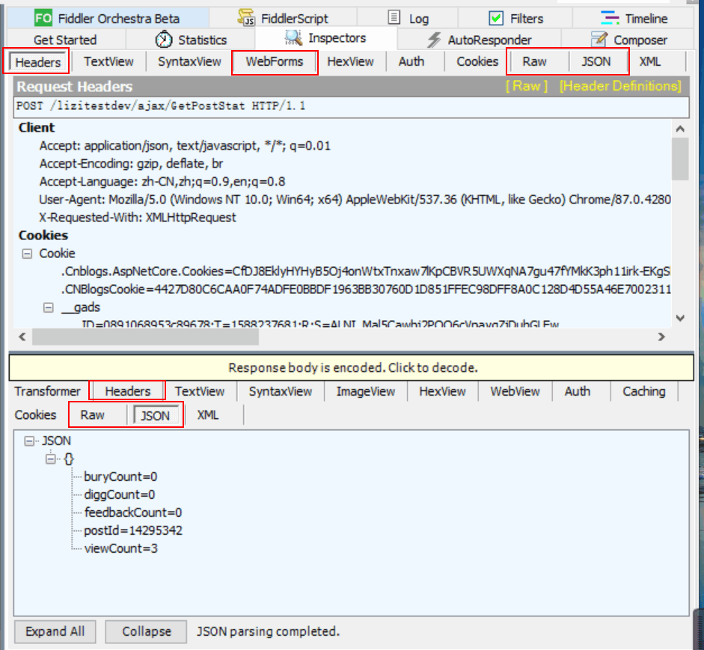
Task: Select request SyntaxView inspector tab
Action: pyautogui.click(x=189, y=61)
